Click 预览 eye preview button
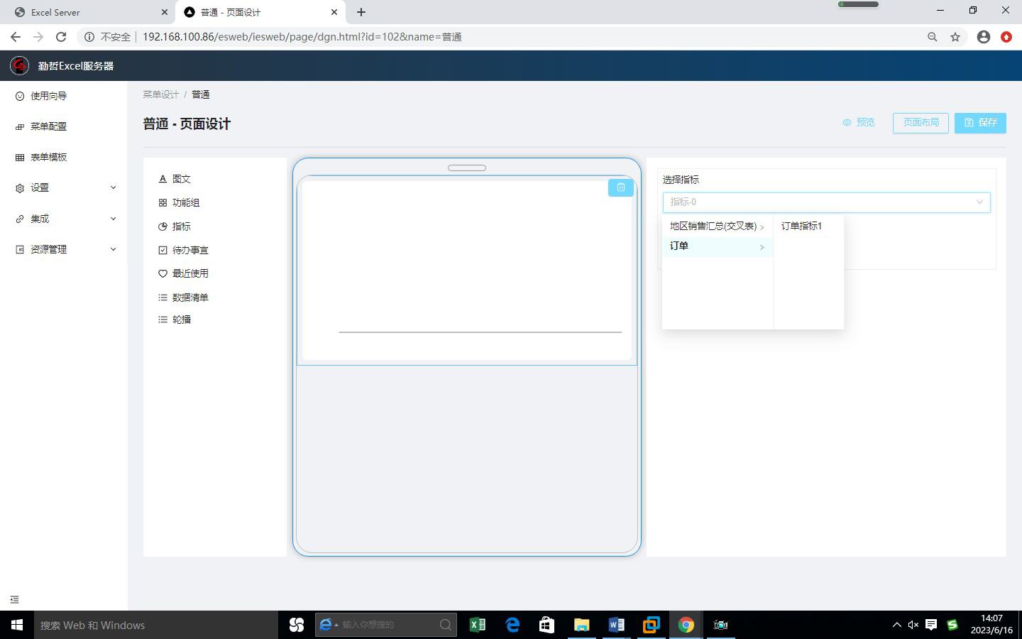The image size is (1022, 639). pyautogui.click(x=858, y=123)
